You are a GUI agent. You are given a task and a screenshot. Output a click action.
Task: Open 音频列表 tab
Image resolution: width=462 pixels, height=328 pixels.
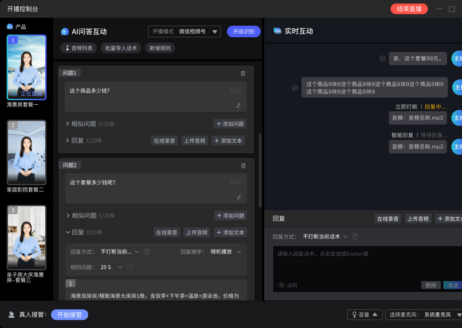coord(78,48)
